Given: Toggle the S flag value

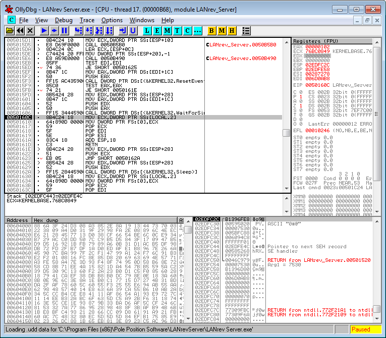Looking at the screenshot, I should pyautogui.click(x=301, y=110).
